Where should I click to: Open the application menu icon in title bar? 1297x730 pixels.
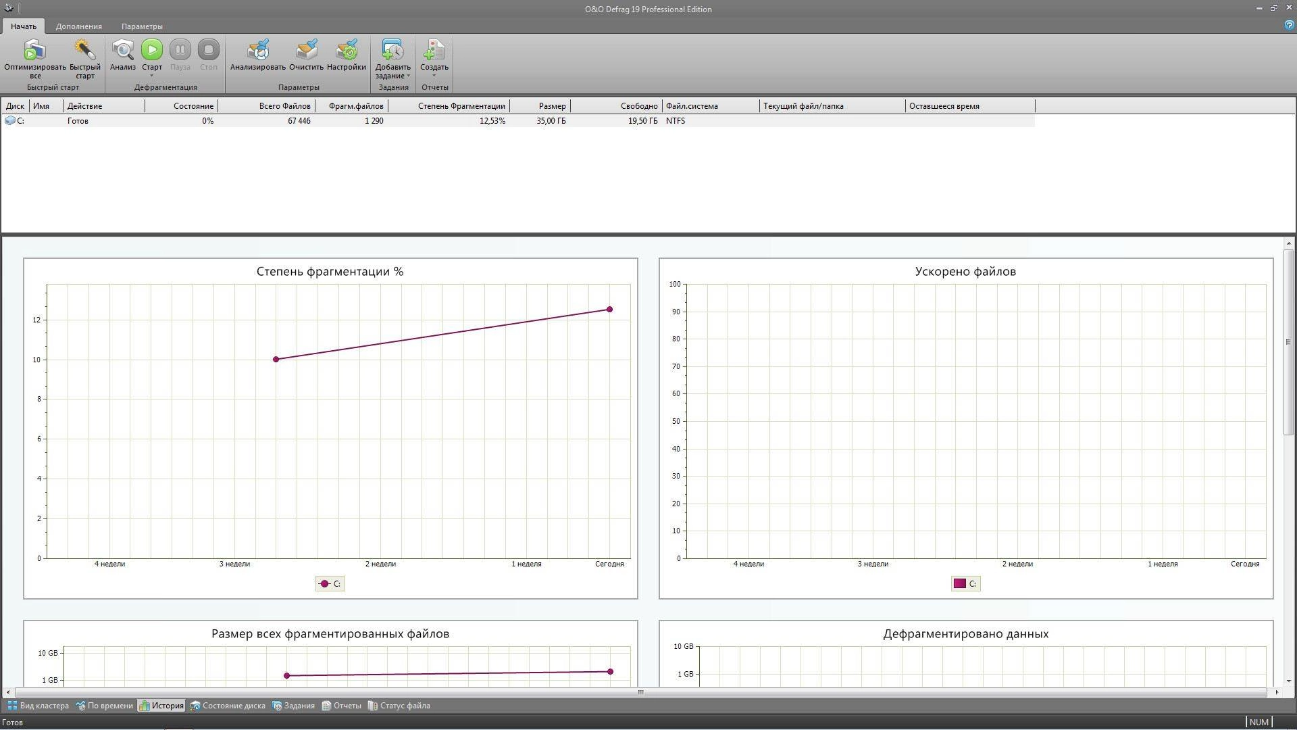click(9, 8)
